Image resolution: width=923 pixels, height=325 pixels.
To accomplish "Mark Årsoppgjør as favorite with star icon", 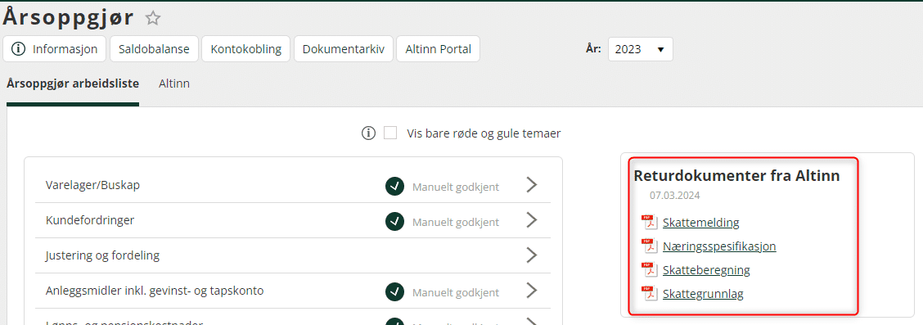I will click(x=153, y=18).
